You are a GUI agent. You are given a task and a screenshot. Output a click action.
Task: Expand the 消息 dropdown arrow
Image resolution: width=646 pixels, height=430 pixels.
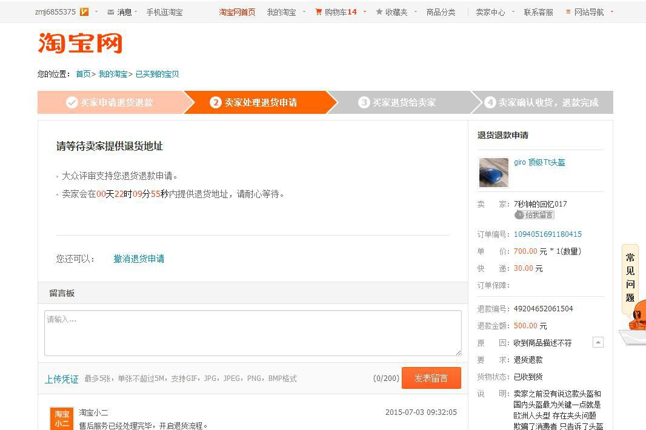136,12
